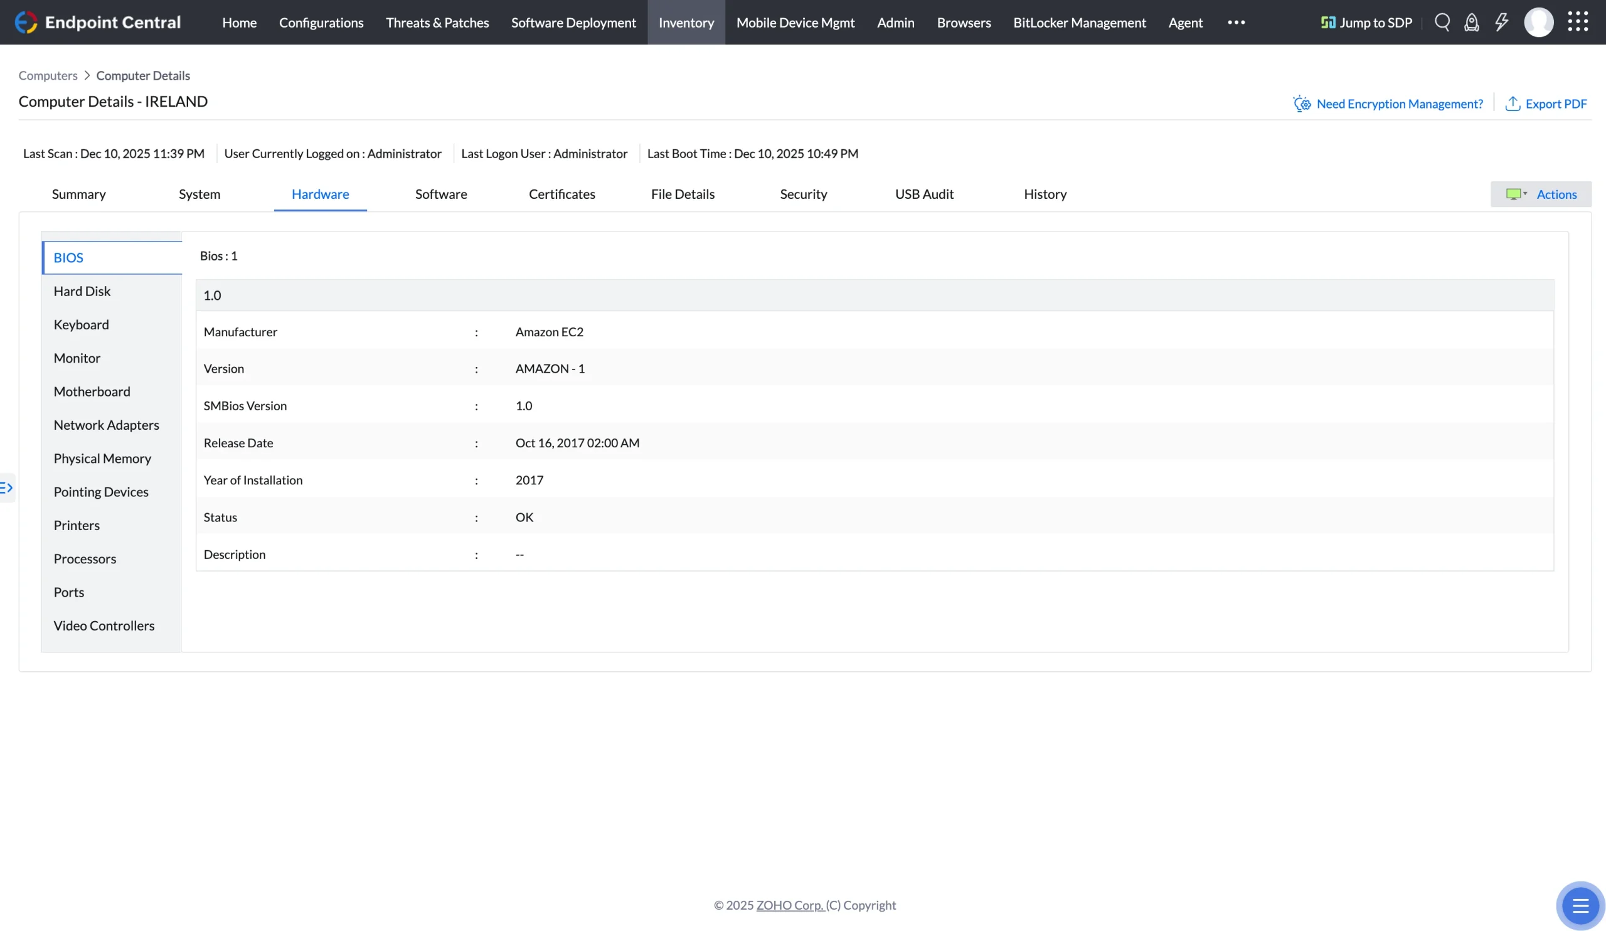Click the Last Scan timestamp text
The height and width of the screenshot is (931, 1606).
(x=114, y=153)
